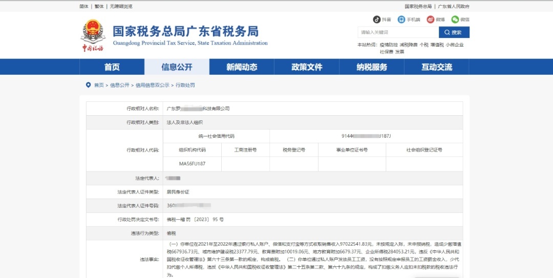
Task: Click the 行政相对人名称 label cell
Action: pyautogui.click(x=124, y=109)
